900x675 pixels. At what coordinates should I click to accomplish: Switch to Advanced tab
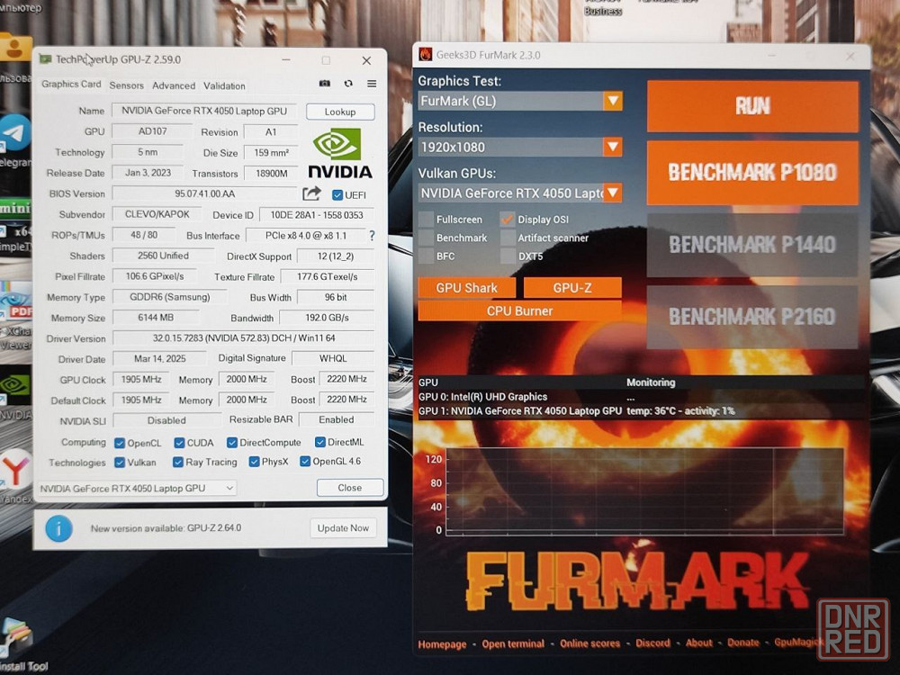(x=174, y=85)
